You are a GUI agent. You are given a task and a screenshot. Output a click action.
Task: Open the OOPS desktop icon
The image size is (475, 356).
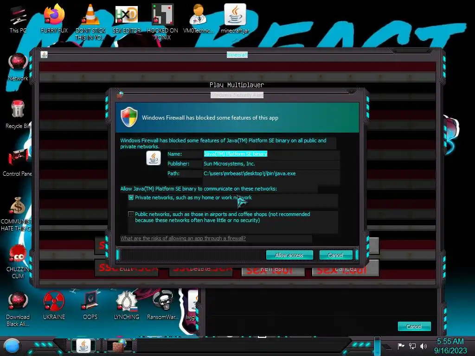click(x=90, y=306)
